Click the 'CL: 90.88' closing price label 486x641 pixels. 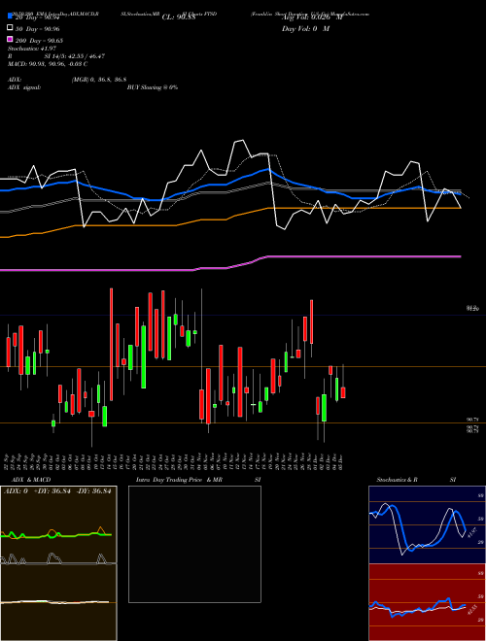179,17
